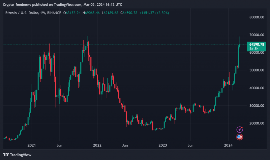
Task: Click the +1451.37 (+2.30%) change value
Action: pos(154,13)
